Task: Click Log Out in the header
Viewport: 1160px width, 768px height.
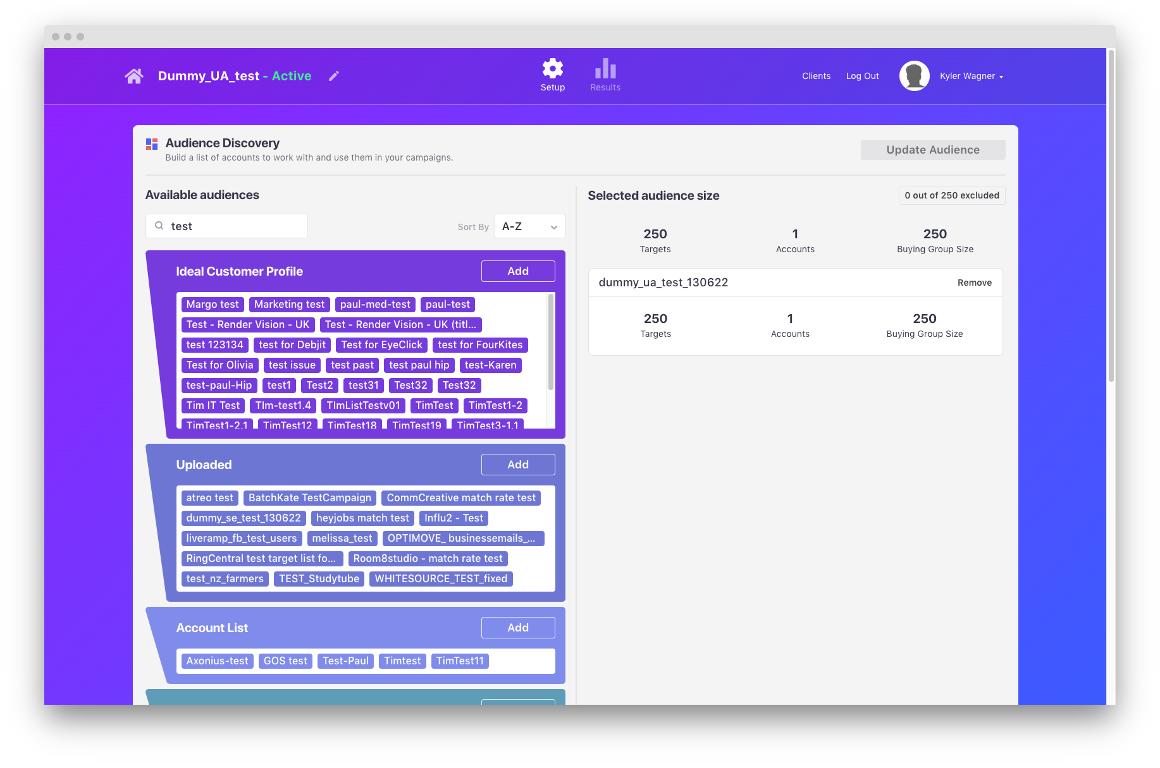Action: [x=862, y=76]
